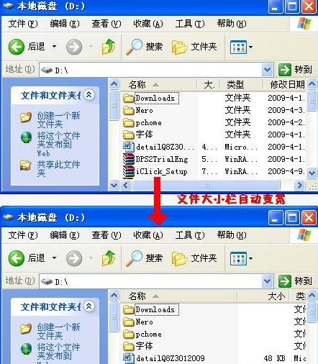Click horizontal scrollbar thumb in top file list
Screen dimensions: 318x364
click(206, 185)
